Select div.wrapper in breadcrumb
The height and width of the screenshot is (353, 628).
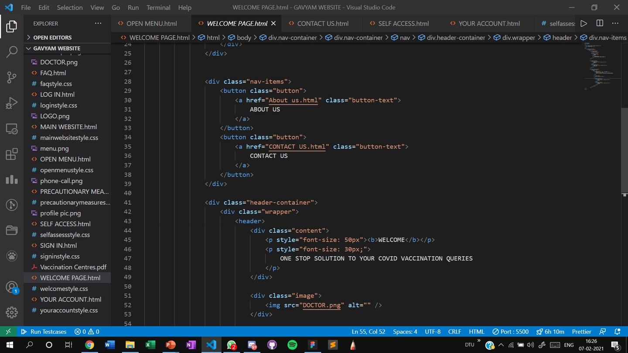(514, 37)
